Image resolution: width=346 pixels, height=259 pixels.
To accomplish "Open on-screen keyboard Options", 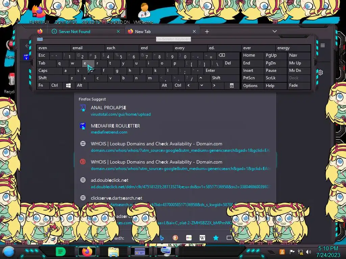I will [252, 85].
